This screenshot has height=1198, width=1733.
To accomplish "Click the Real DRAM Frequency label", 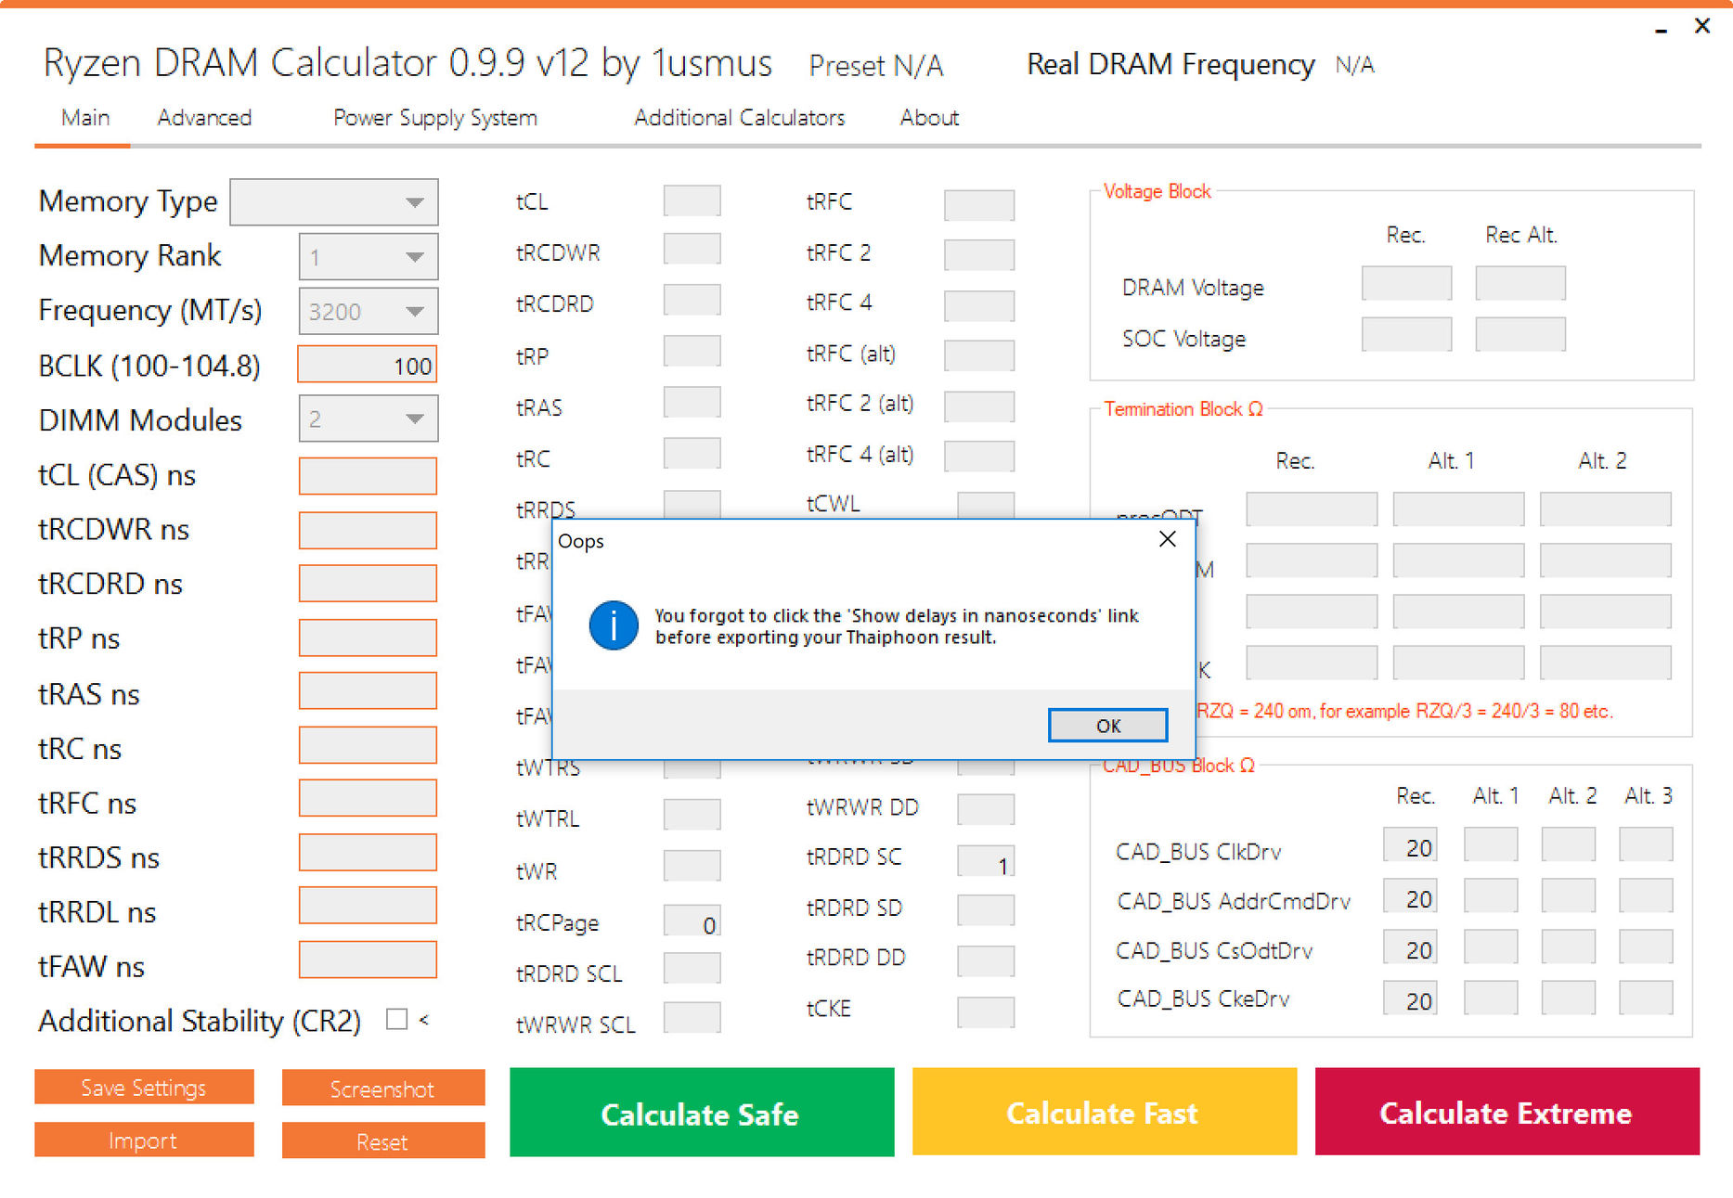I will 1170,64.
